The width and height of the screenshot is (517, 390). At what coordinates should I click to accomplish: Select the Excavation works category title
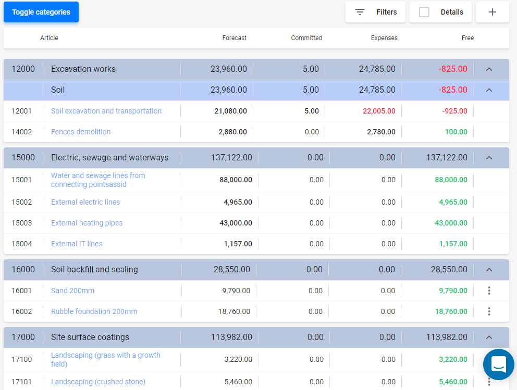83,69
